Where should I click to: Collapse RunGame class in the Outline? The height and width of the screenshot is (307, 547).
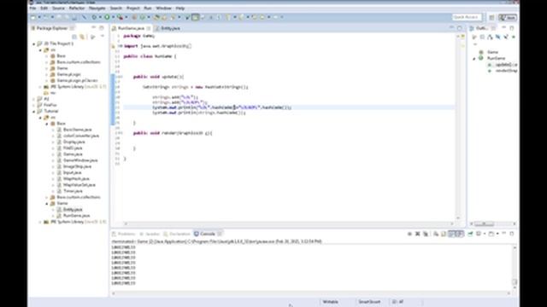(x=474, y=59)
